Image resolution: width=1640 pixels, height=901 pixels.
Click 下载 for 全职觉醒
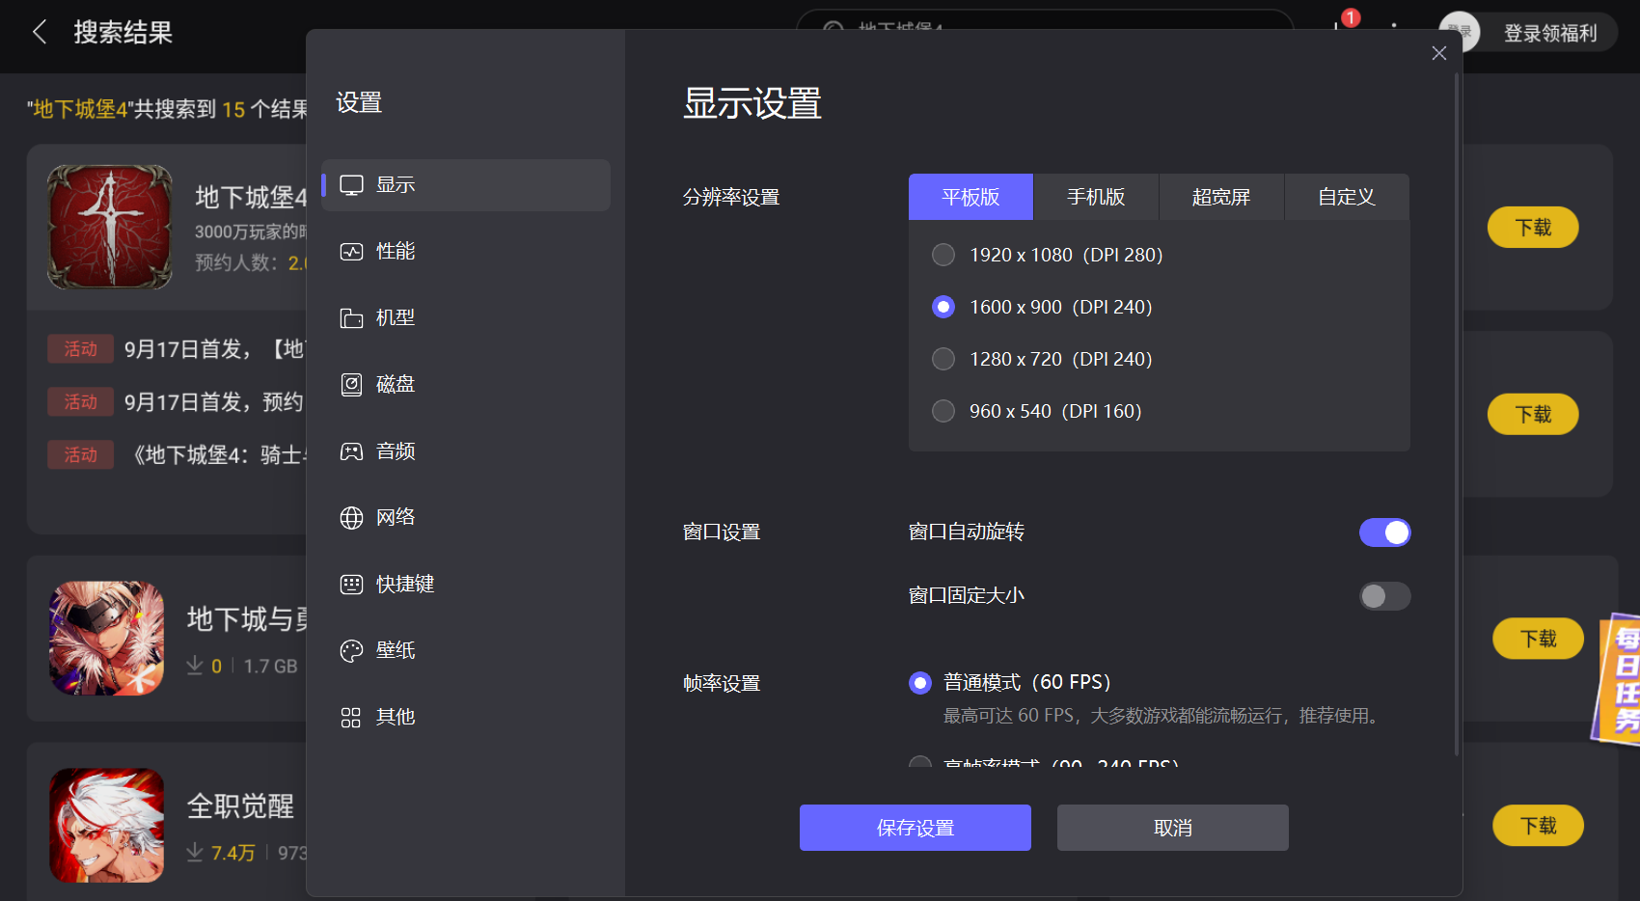[1538, 826]
